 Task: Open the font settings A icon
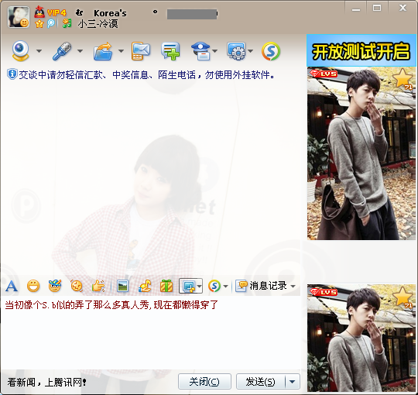[x=12, y=287]
